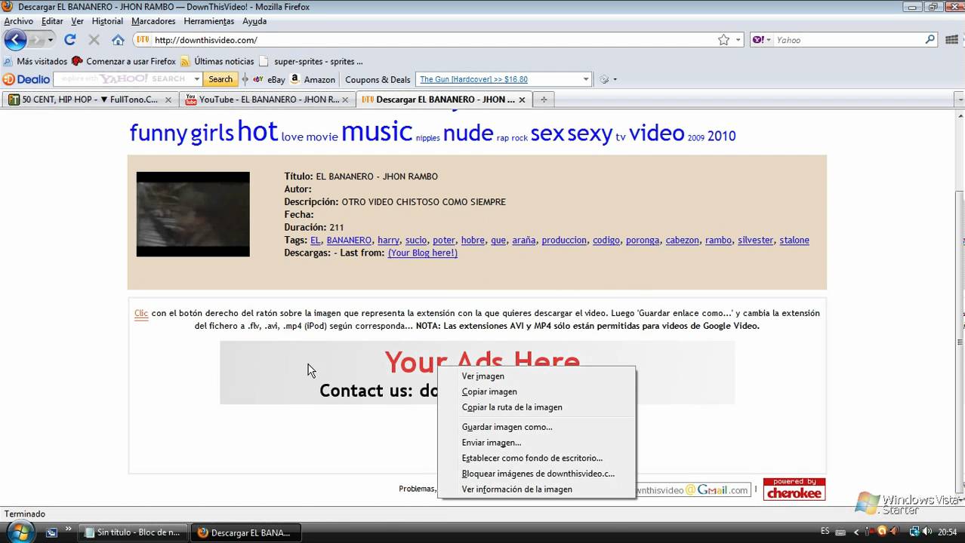Open Dealio toolbar settings gear
Screen dimensions: 965x543
(604, 79)
